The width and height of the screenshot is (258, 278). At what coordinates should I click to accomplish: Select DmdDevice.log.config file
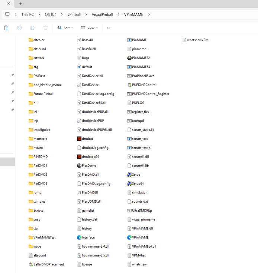(96, 94)
